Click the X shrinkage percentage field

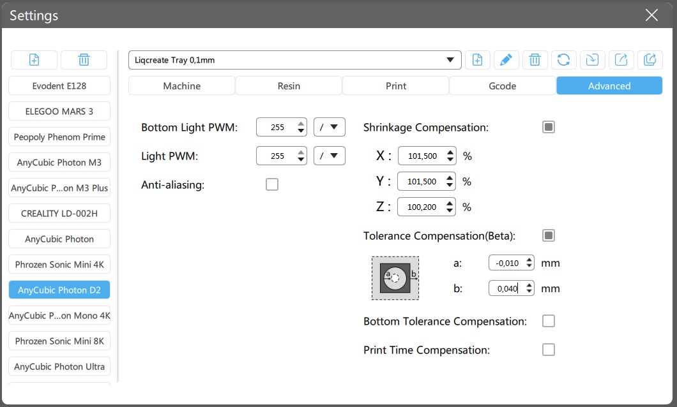422,156
